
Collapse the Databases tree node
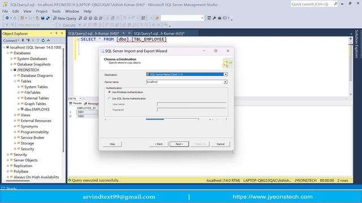7,53
